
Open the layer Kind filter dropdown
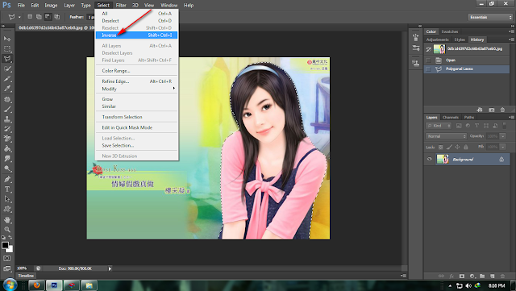click(439, 126)
